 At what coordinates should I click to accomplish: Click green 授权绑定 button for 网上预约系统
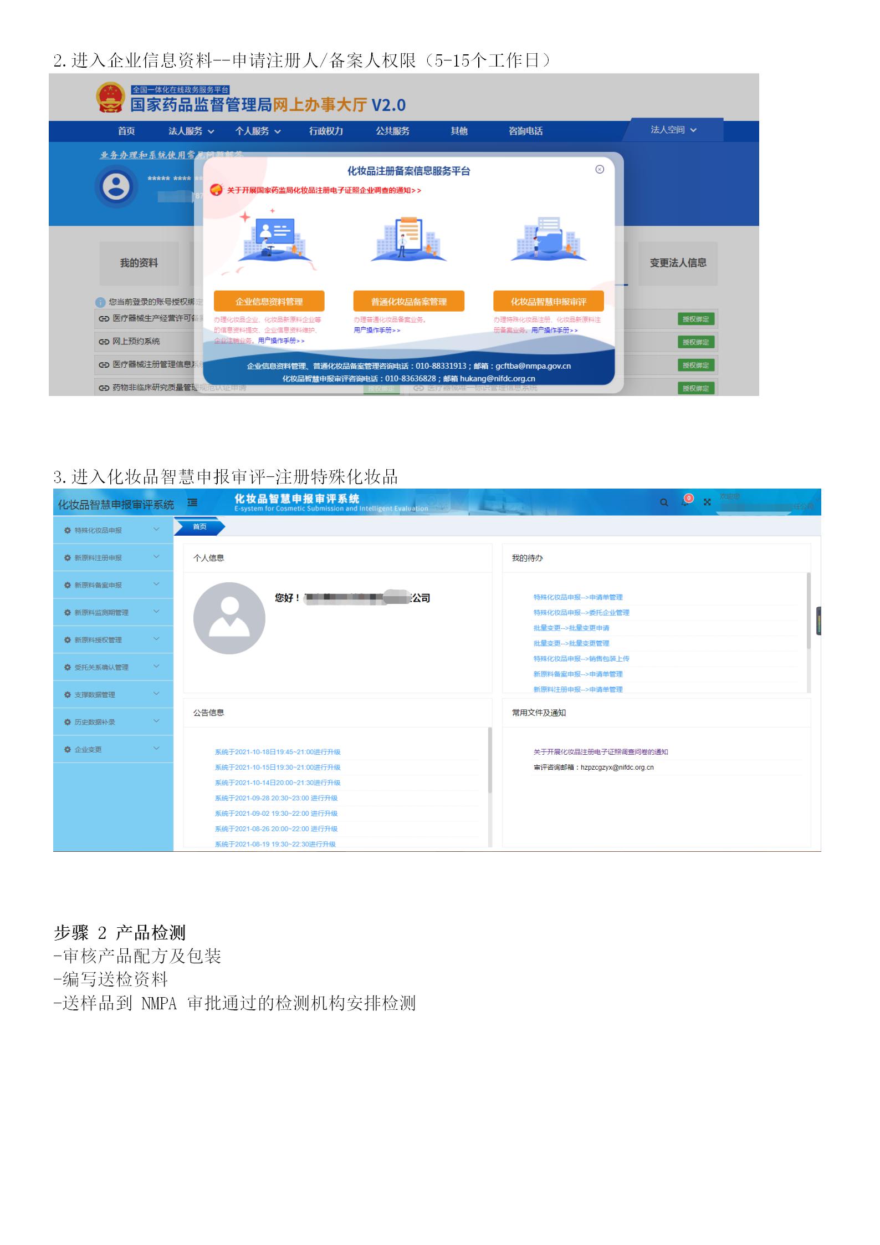pos(695,342)
